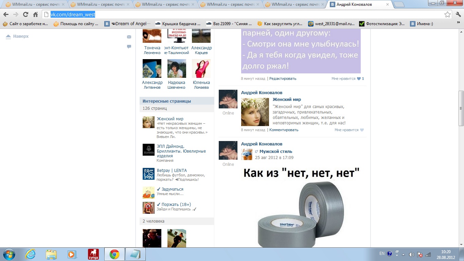Click the speaker volume icon in the tray
464x261 pixels.
point(412,254)
